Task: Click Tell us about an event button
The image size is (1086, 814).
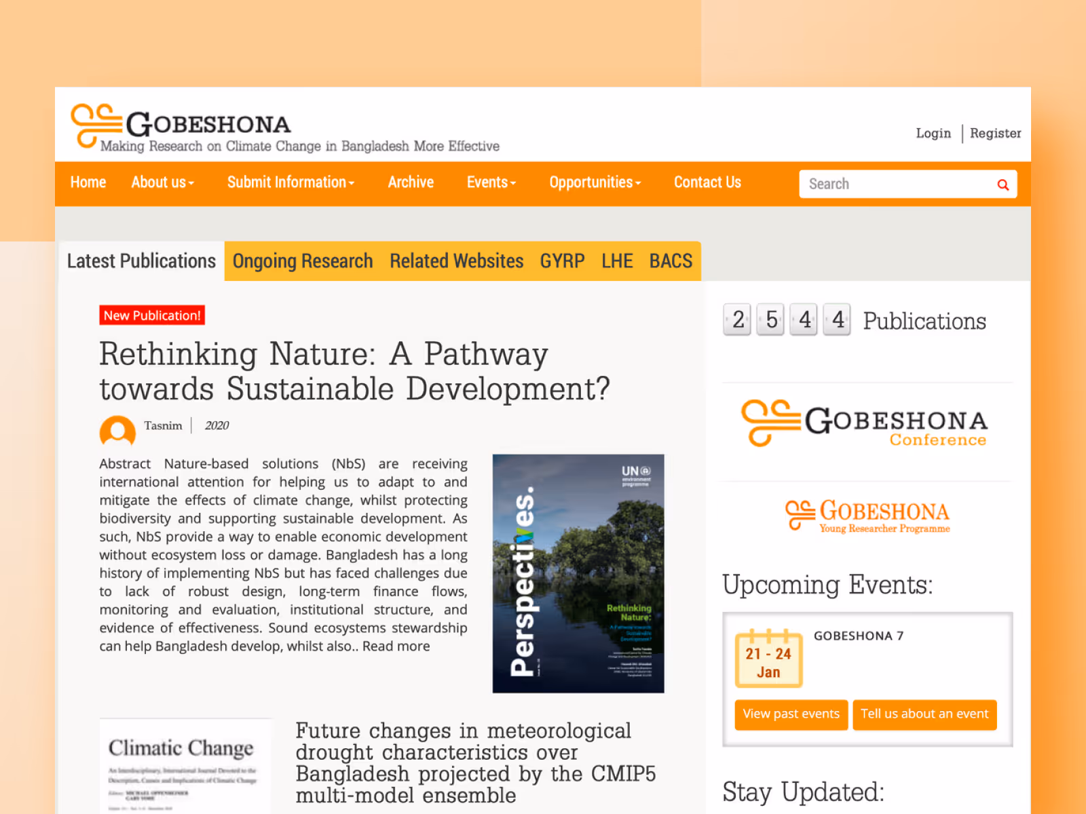Action: [x=924, y=714]
